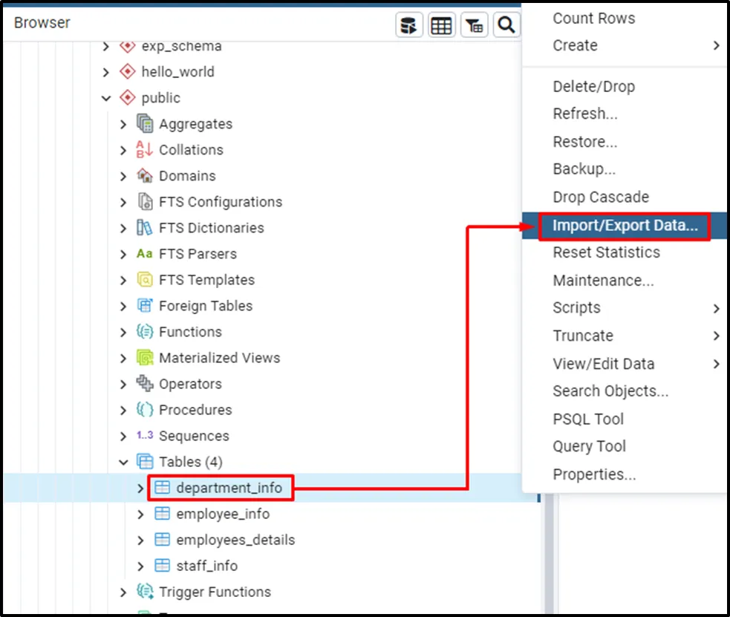Expand the department_info table node

pos(141,489)
